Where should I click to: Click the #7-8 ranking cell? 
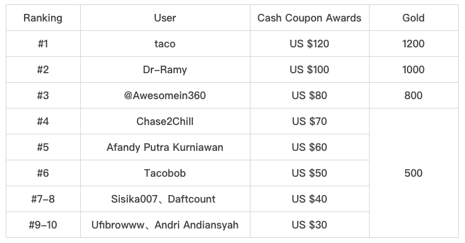point(43,199)
